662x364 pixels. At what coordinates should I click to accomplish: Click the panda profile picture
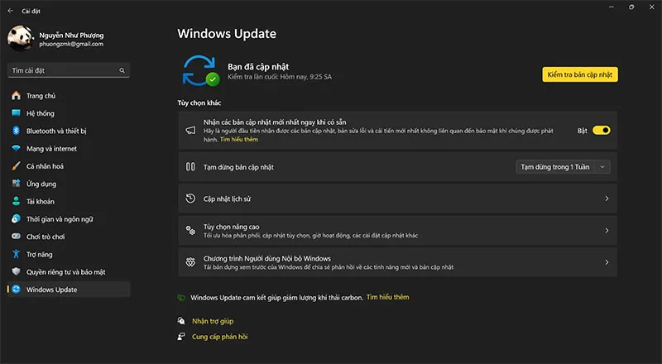[20, 38]
